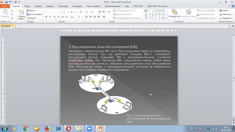The width and height of the screenshot is (235, 132).
Task: Open the Анимация ribbon tab
Action: (x=77, y=6)
